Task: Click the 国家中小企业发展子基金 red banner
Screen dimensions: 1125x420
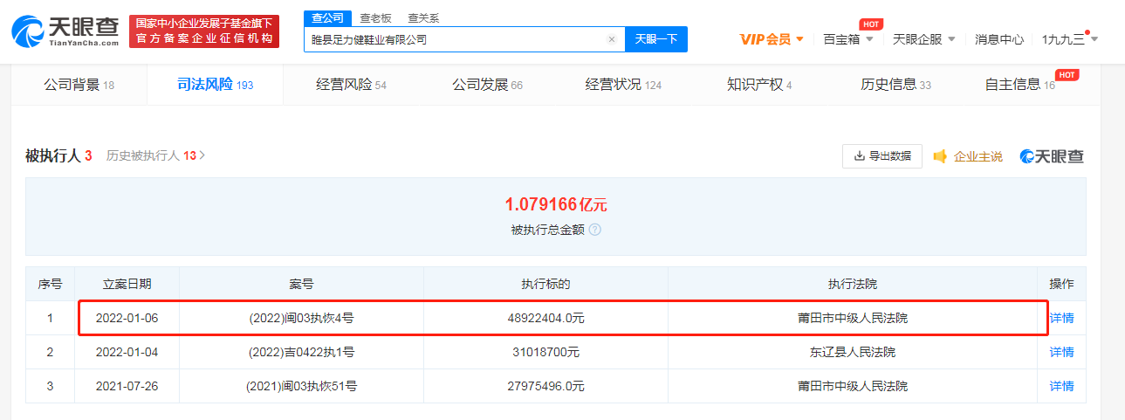Action: 204,31
